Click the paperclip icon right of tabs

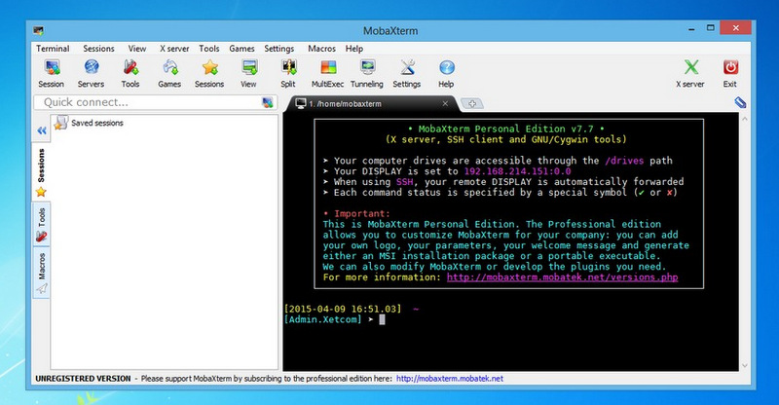[740, 102]
